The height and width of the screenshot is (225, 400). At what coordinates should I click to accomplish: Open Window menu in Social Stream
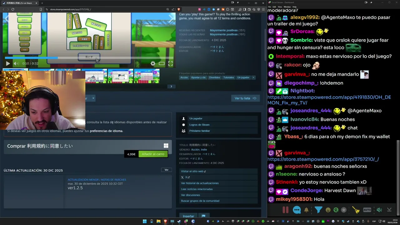click(x=287, y=7)
